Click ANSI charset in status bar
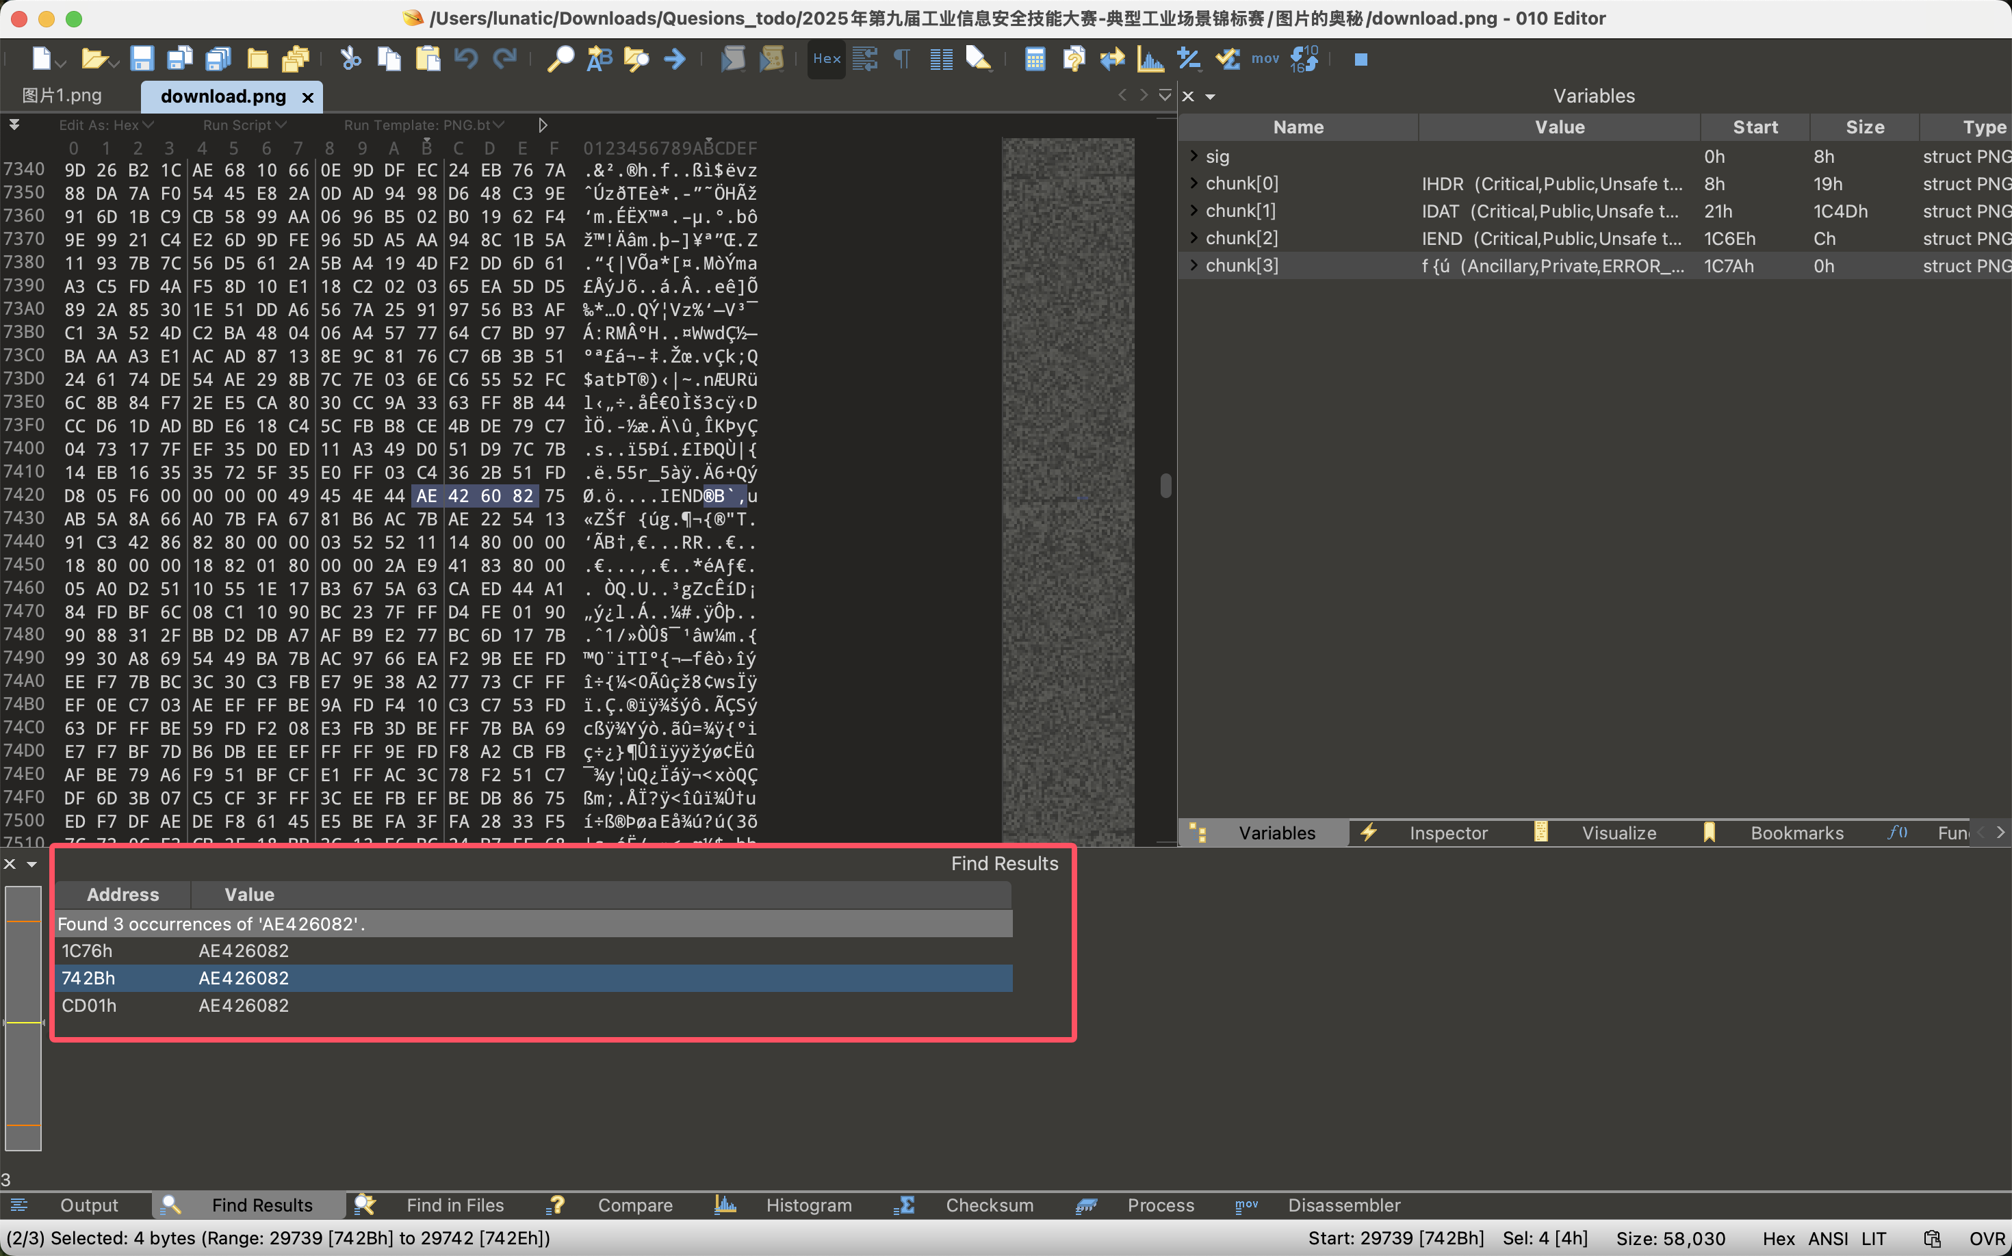Image resolution: width=2012 pixels, height=1256 pixels. pyautogui.click(x=1827, y=1238)
